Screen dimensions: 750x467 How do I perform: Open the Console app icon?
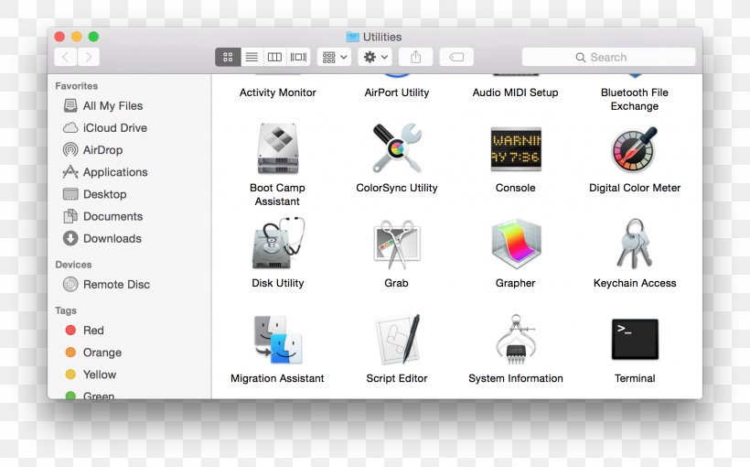pyautogui.click(x=516, y=149)
